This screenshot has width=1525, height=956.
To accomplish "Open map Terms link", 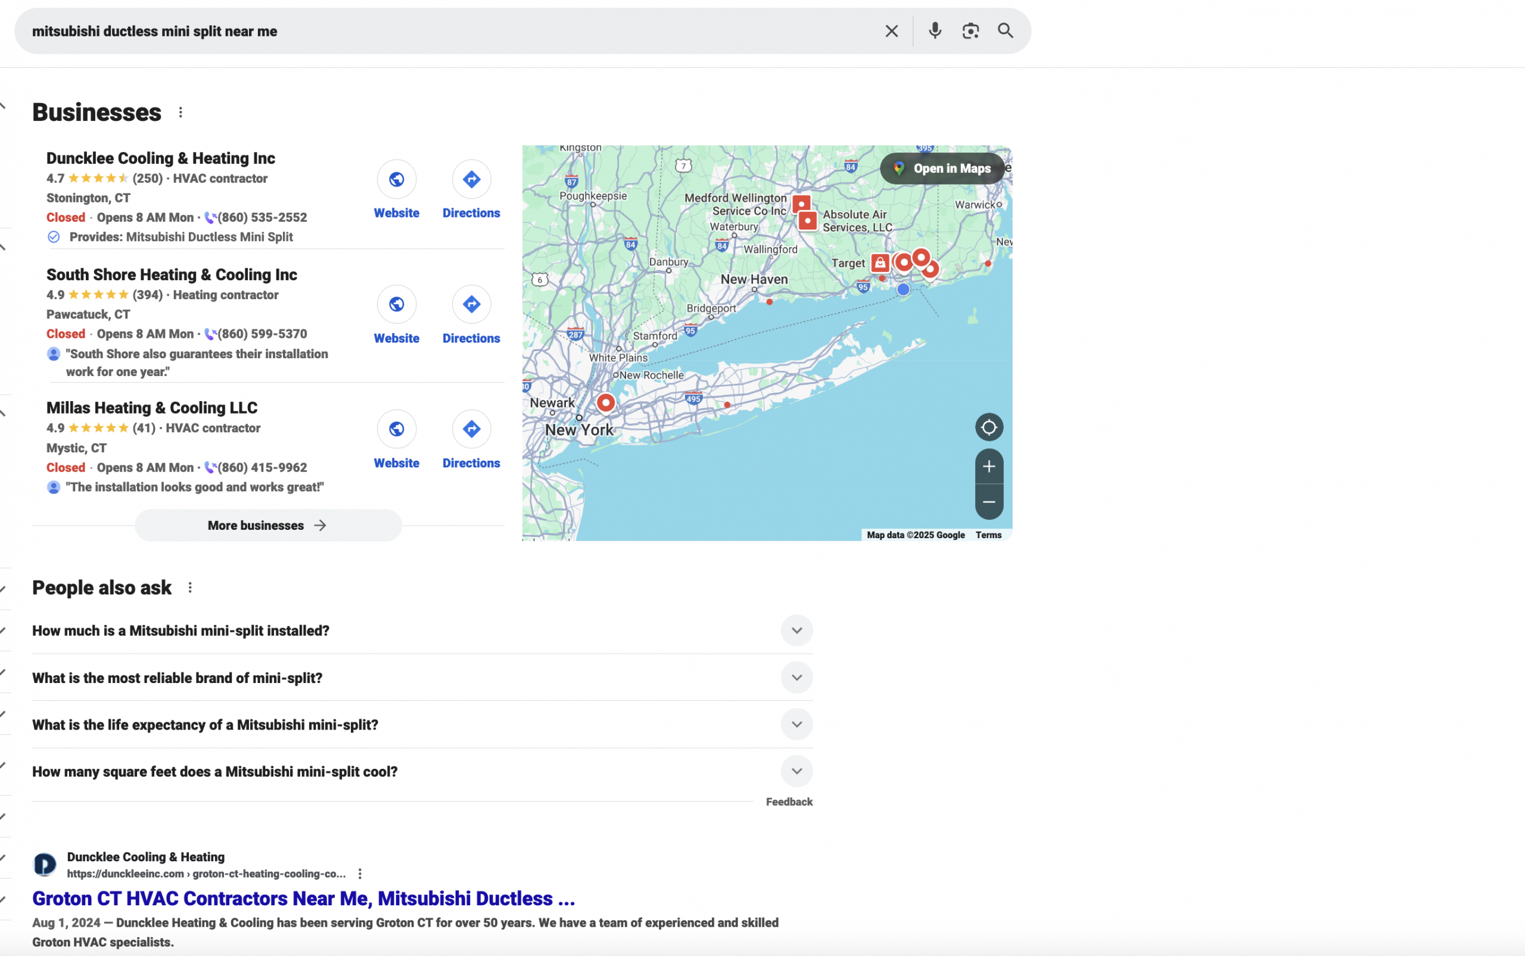I will tap(988, 536).
